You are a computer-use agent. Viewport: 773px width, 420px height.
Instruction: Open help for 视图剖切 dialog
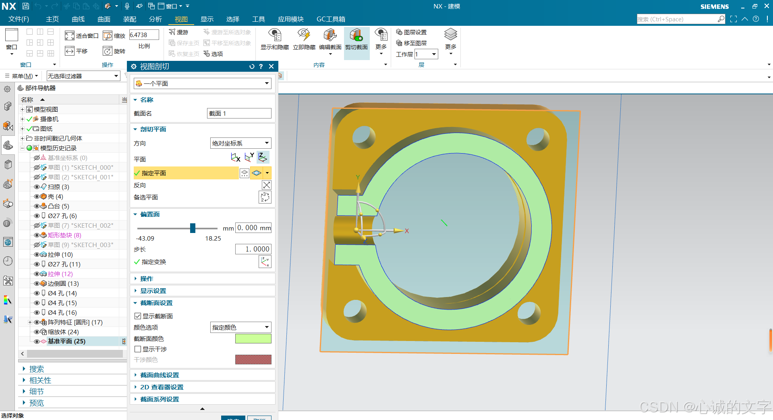click(261, 67)
